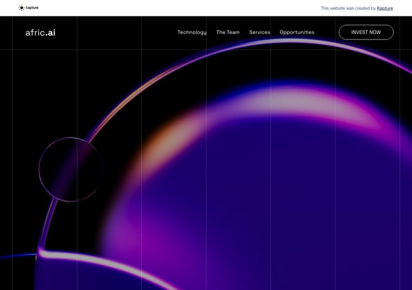Open the Services nav link
This screenshot has width=412, height=290.
pyautogui.click(x=260, y=33)
